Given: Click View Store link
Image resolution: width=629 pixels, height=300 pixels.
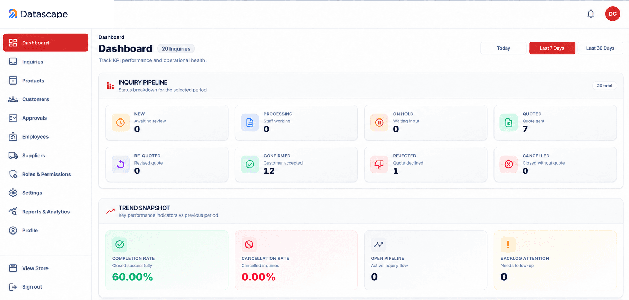Looking at the screenshot, I should point(46,268).
